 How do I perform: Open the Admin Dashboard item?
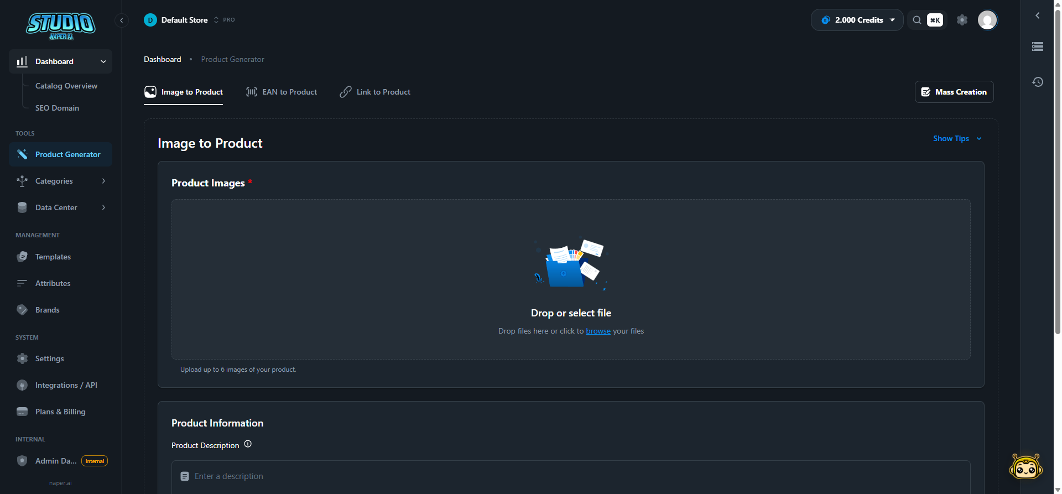point(60,461)
